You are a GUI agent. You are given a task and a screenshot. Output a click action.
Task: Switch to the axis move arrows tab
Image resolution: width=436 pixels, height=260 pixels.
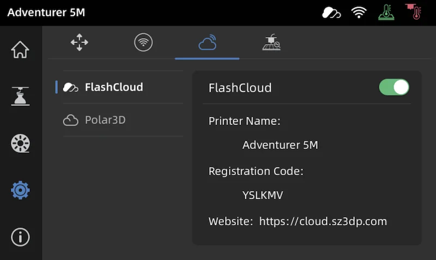pos(79,42)
